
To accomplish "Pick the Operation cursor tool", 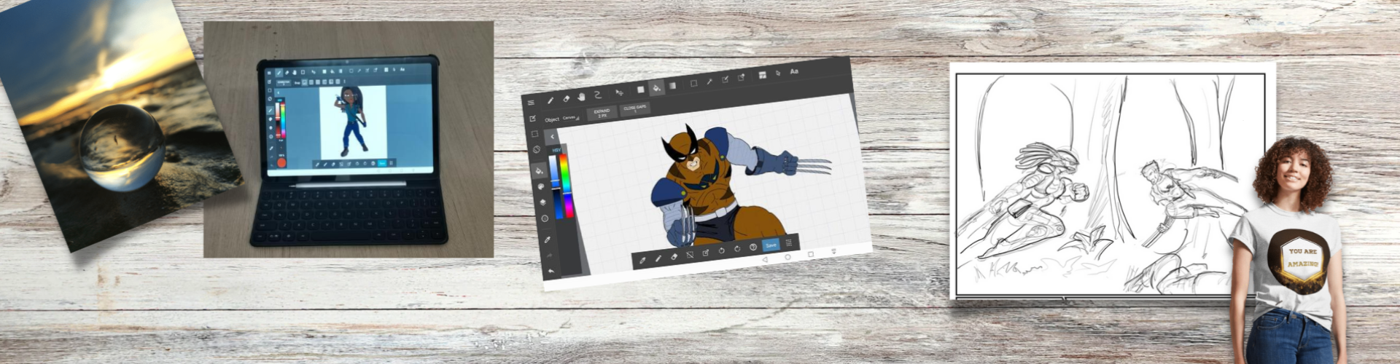I will point(778,73).
